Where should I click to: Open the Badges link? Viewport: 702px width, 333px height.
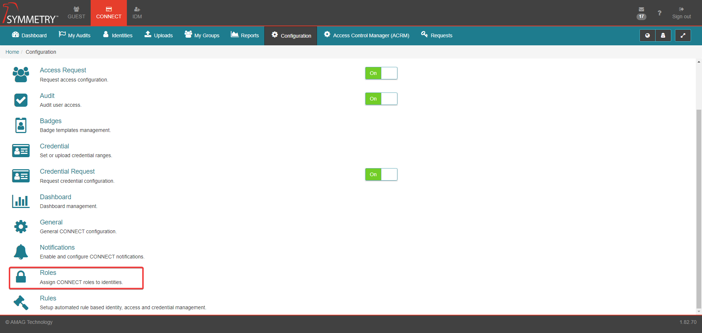(50, 121)
